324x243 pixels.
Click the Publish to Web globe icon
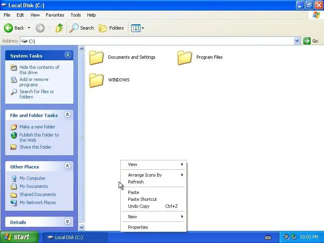tap(14, 135)
